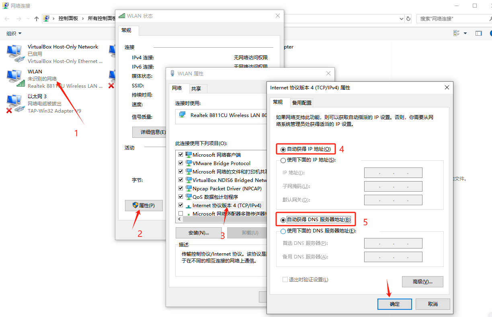Image resolution: width=492 pixels, height=317 pixels.
Task: Select 自动获得 DNS 服务器地址 radio button
Action: [283, 220]
